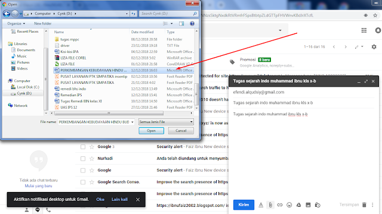382x214 pixels.
Task: Star Google security alert email below Nurhadi
Action: (x=92, y=171)
